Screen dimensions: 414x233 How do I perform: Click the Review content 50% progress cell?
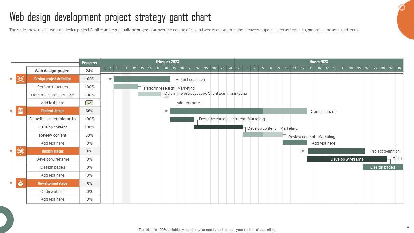coord(90,135)
